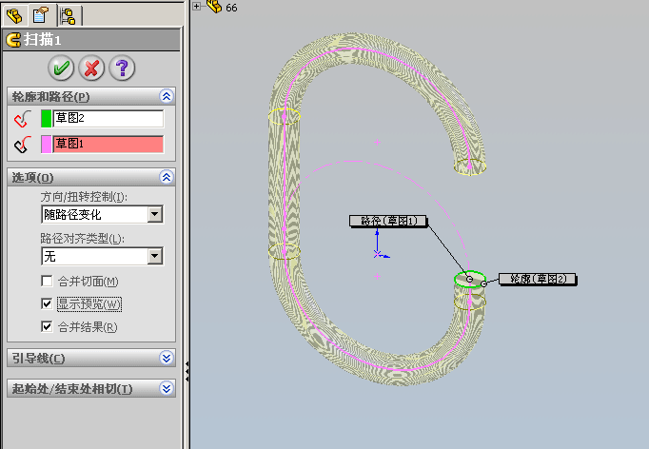Enable the 合并切面(M) checkbox
The image size is (649, 449).
coord(47,282)
